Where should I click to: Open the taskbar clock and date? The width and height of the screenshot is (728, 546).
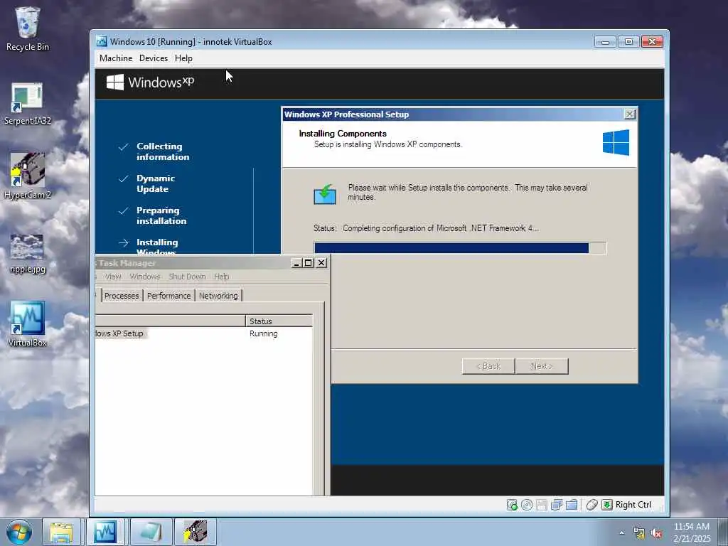[692, 532]
